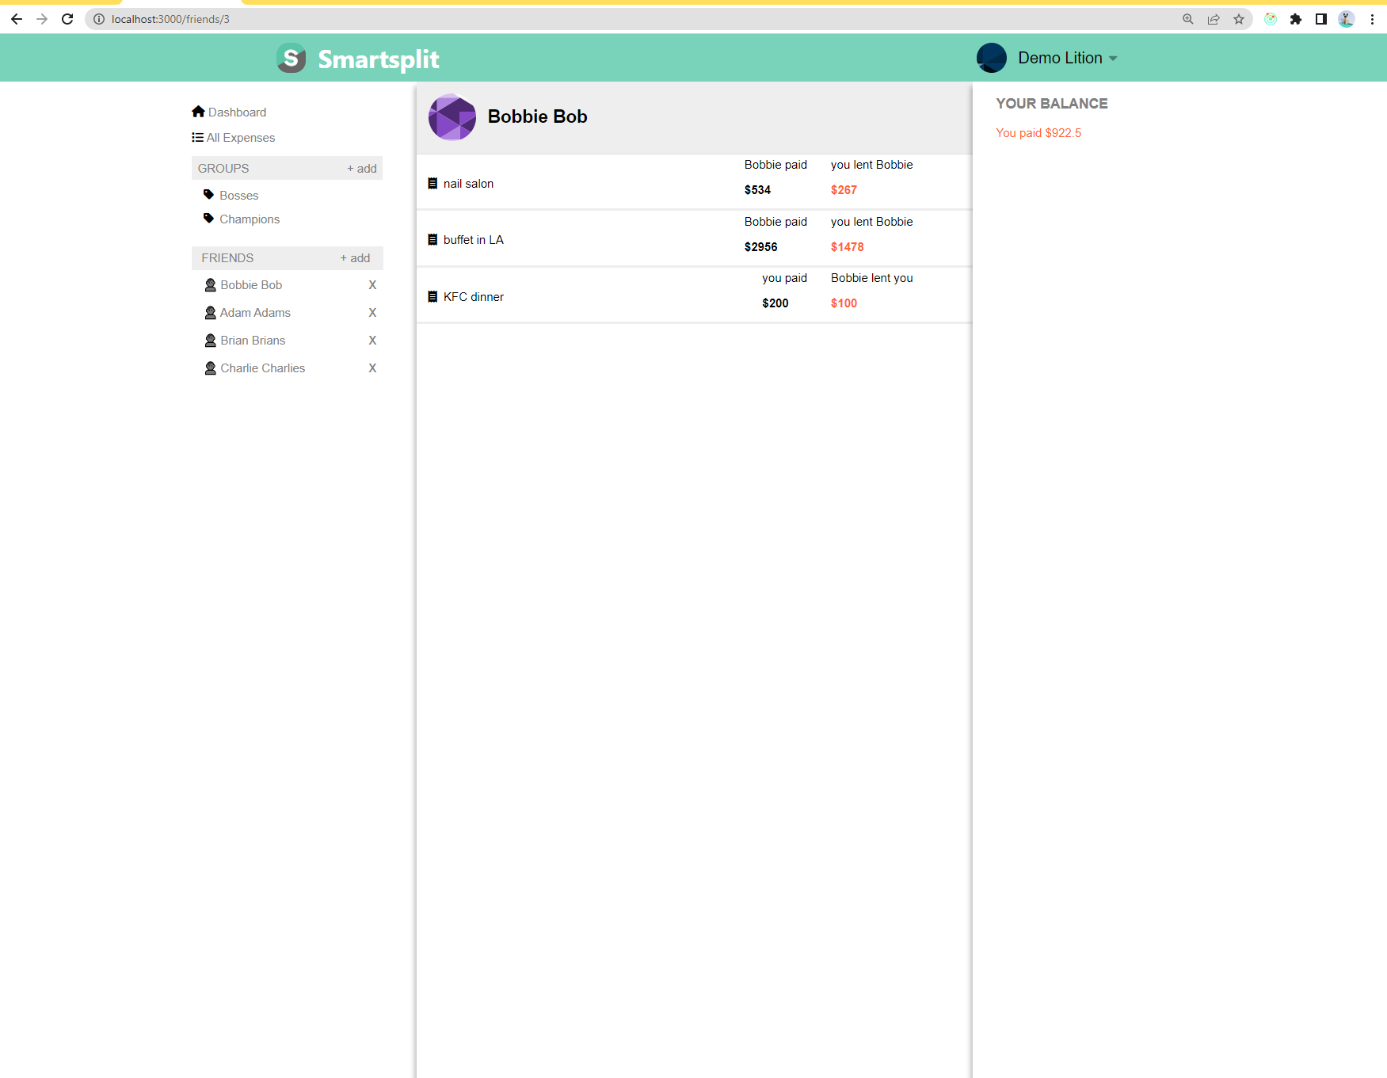Image resolution: width=1387 pixels, height=1078 pixels.
Task: Click Bobbie Bob's purple avatar image
Action: point(452,116)
